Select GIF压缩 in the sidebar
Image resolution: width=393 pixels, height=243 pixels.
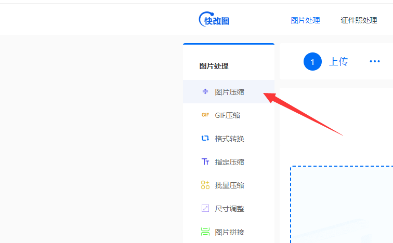coord(229,115)
